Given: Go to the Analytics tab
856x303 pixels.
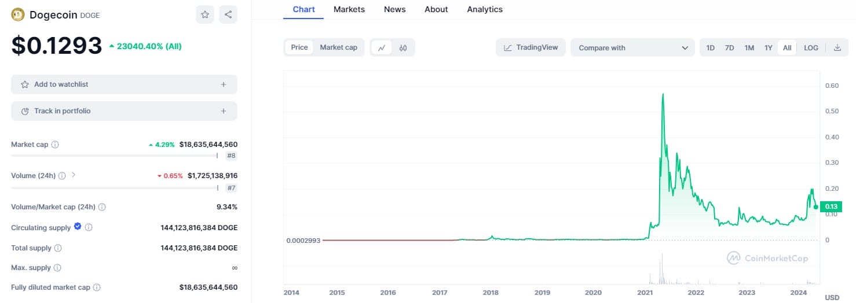Looking at the screenshot, I should coord(485,9).
